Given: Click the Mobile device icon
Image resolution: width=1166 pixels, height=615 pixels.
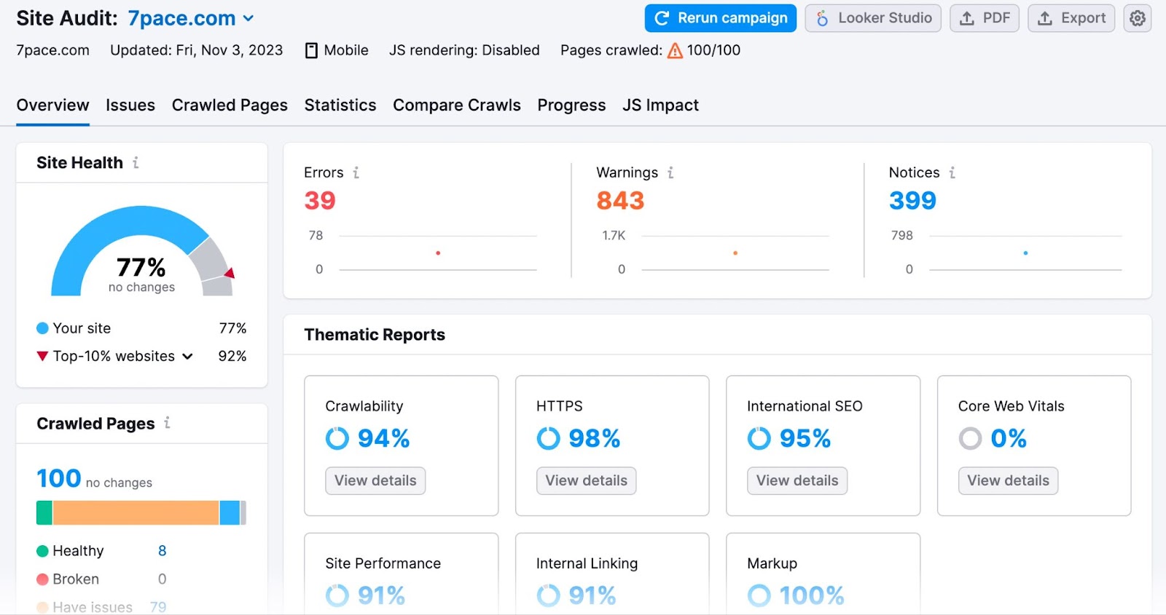Looking at the screenshot, I should tap(311, 50).
